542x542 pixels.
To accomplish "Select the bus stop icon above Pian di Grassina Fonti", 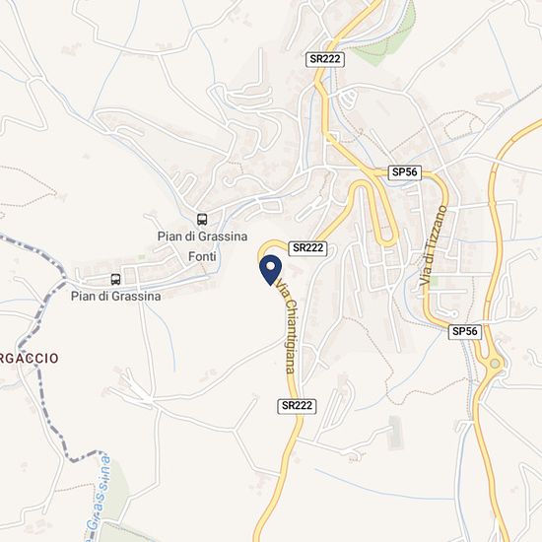I will click(202, 219).
